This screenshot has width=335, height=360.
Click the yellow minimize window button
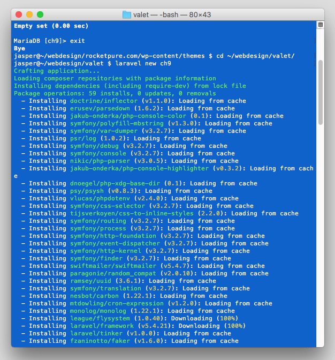[x=29, y=14]
